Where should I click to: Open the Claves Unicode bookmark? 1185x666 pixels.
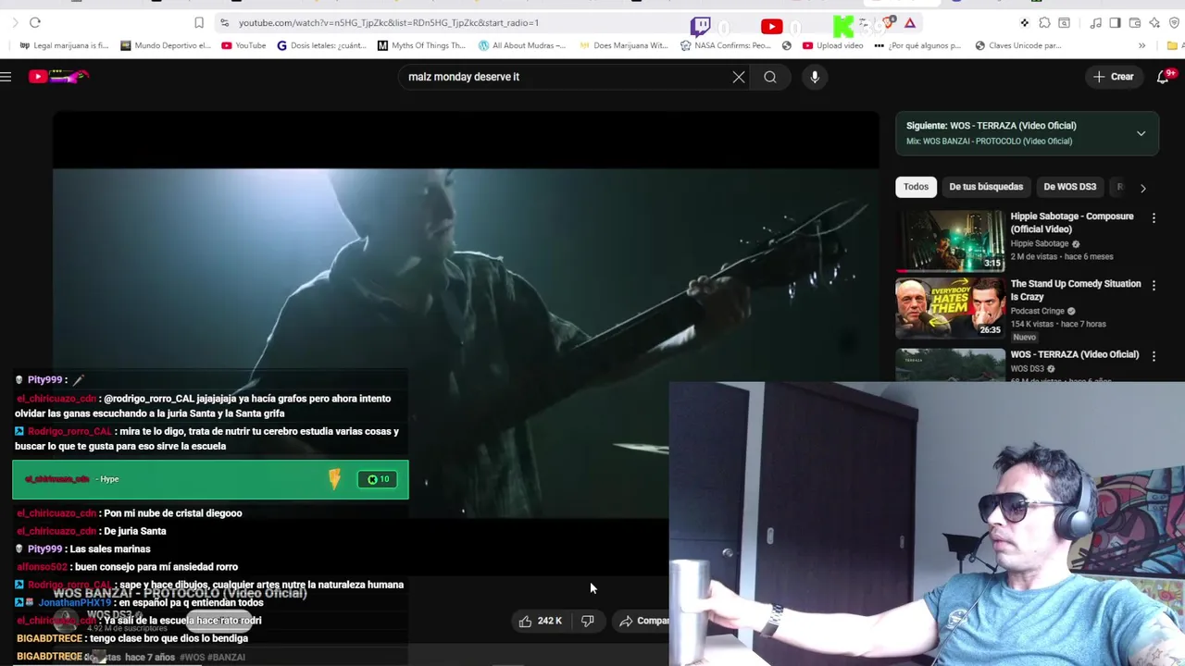pyautogui.click(x=1018, y=45)
